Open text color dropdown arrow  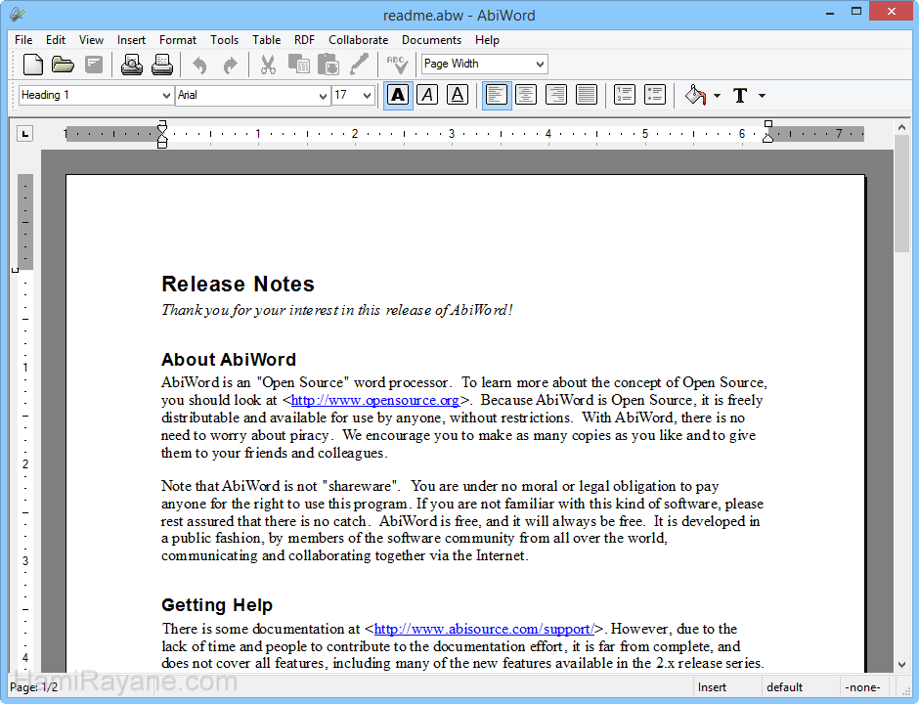click(762, 96)
